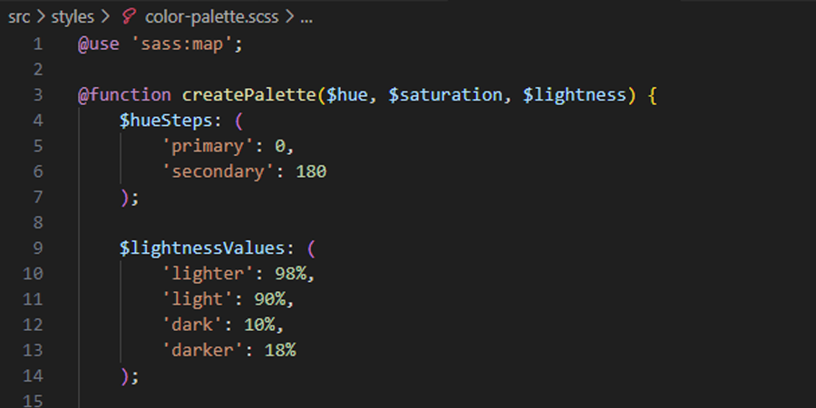Click line number 14 in gutter
The width and height of the screenshot is (816, 408).
tap(33, 374)
